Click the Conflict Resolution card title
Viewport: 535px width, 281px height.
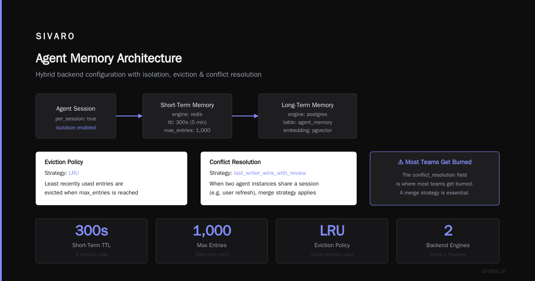pos(235,162)
